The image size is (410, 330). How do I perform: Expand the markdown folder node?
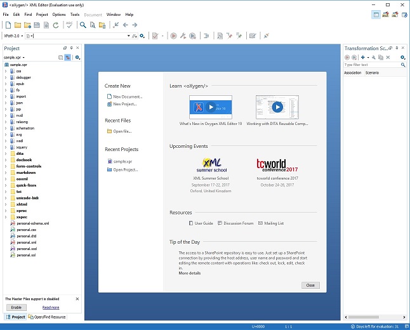tap(6, 173)
